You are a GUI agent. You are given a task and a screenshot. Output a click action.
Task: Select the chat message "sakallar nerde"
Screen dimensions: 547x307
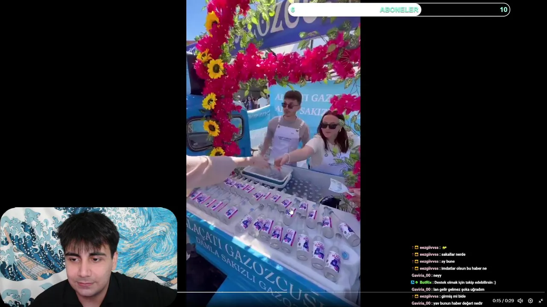click(453, 255)
